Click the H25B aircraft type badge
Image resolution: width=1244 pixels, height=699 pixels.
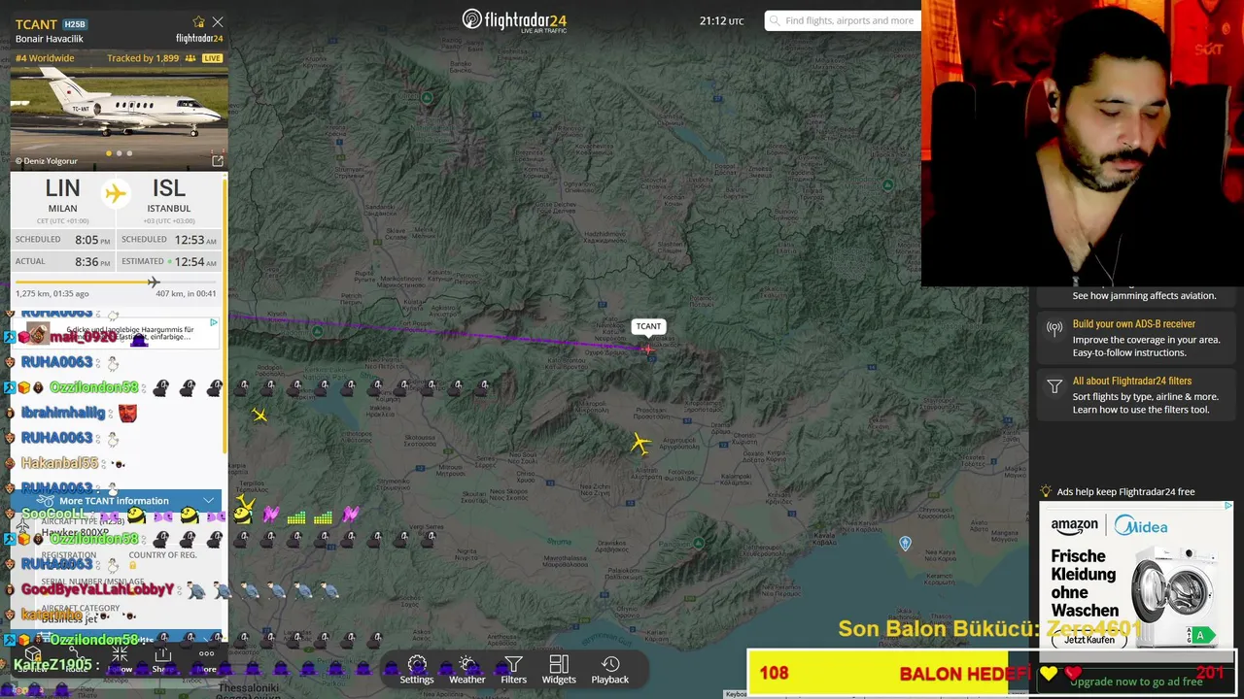[x=75, y=24]
